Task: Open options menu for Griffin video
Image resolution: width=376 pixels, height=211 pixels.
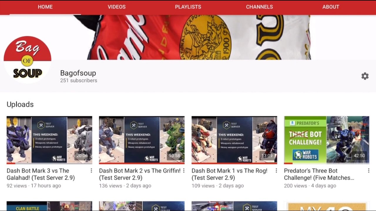Action: tap(184, 171)
